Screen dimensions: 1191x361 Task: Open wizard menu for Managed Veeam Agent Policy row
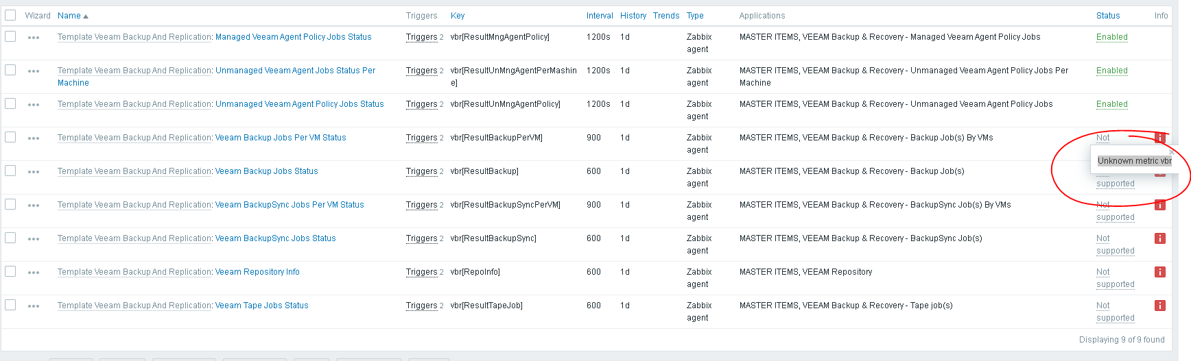point(34,38)
